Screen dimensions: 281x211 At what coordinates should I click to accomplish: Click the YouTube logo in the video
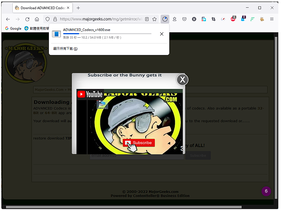[x=90, y=94]
